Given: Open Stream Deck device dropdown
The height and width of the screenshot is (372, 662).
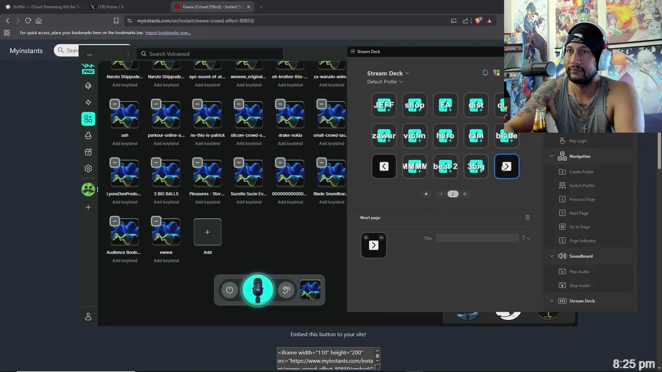Looking at the screenshot, I should click(x=388, y=73).
